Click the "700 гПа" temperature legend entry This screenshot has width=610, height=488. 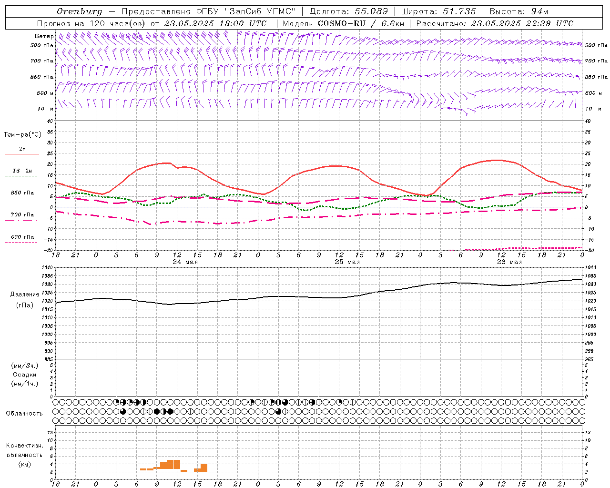[x=22, y=215]
